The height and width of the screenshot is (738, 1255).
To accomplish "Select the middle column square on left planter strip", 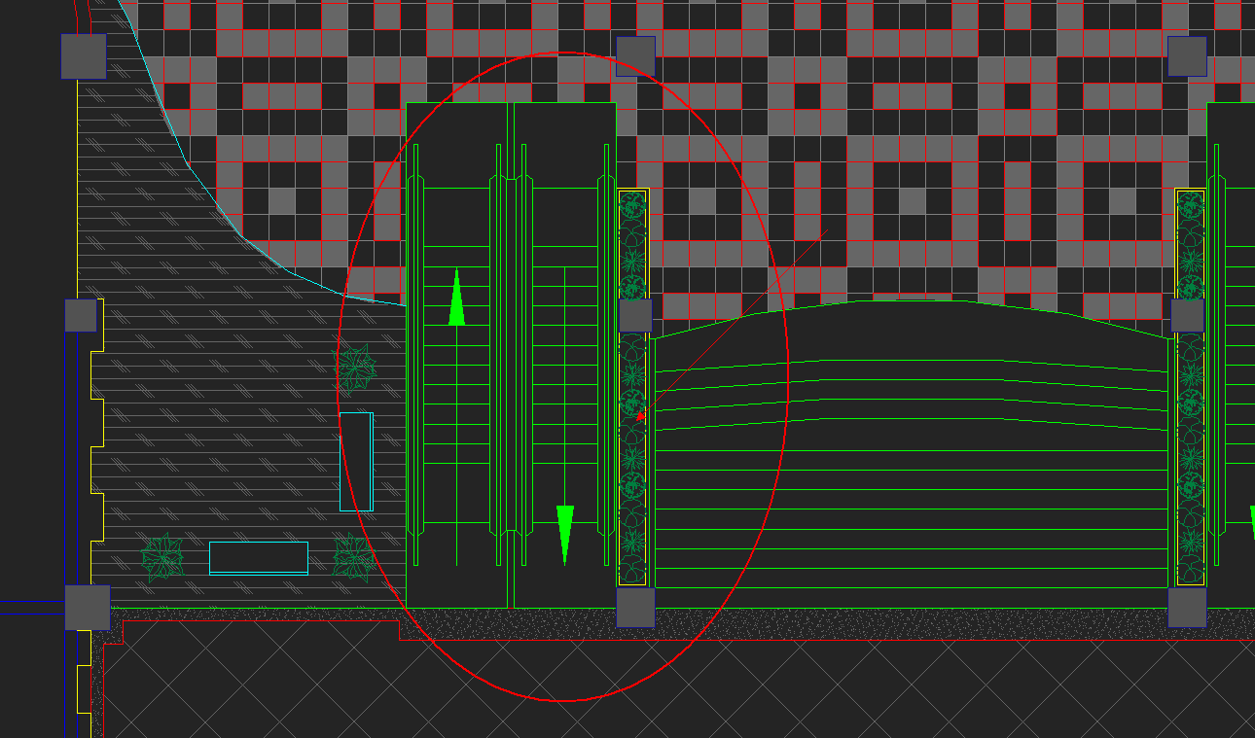I will (635, 315).
